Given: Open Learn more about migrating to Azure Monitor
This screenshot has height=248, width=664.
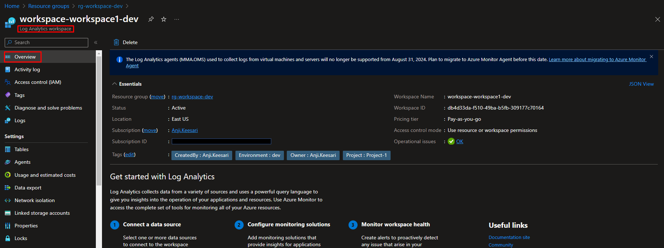Looking at the screenshot, I should [597, 59].
